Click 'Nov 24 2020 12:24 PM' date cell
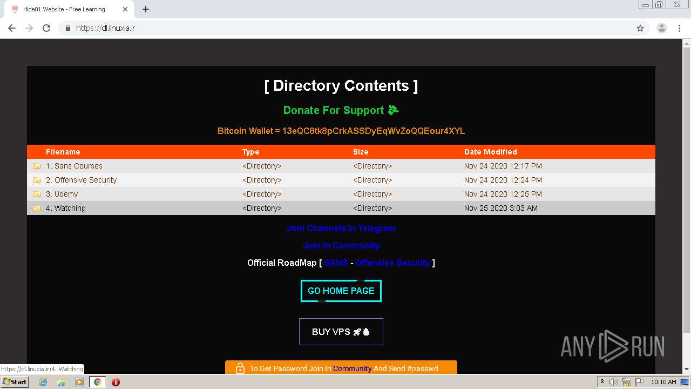This screenshot has width=691, height=389. (503, 180)
